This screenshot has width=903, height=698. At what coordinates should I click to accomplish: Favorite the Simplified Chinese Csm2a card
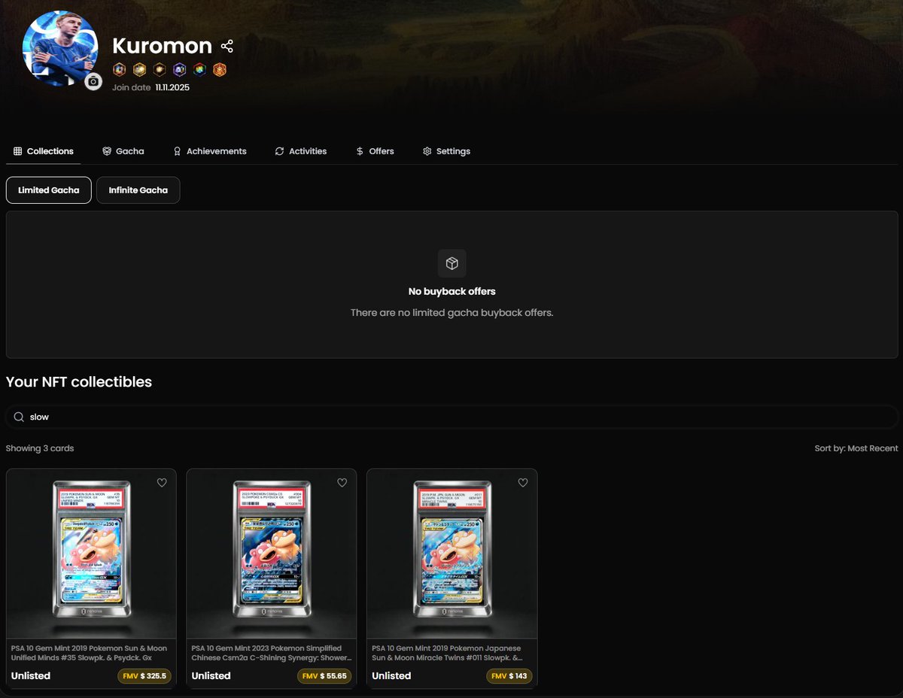(342, 483)
